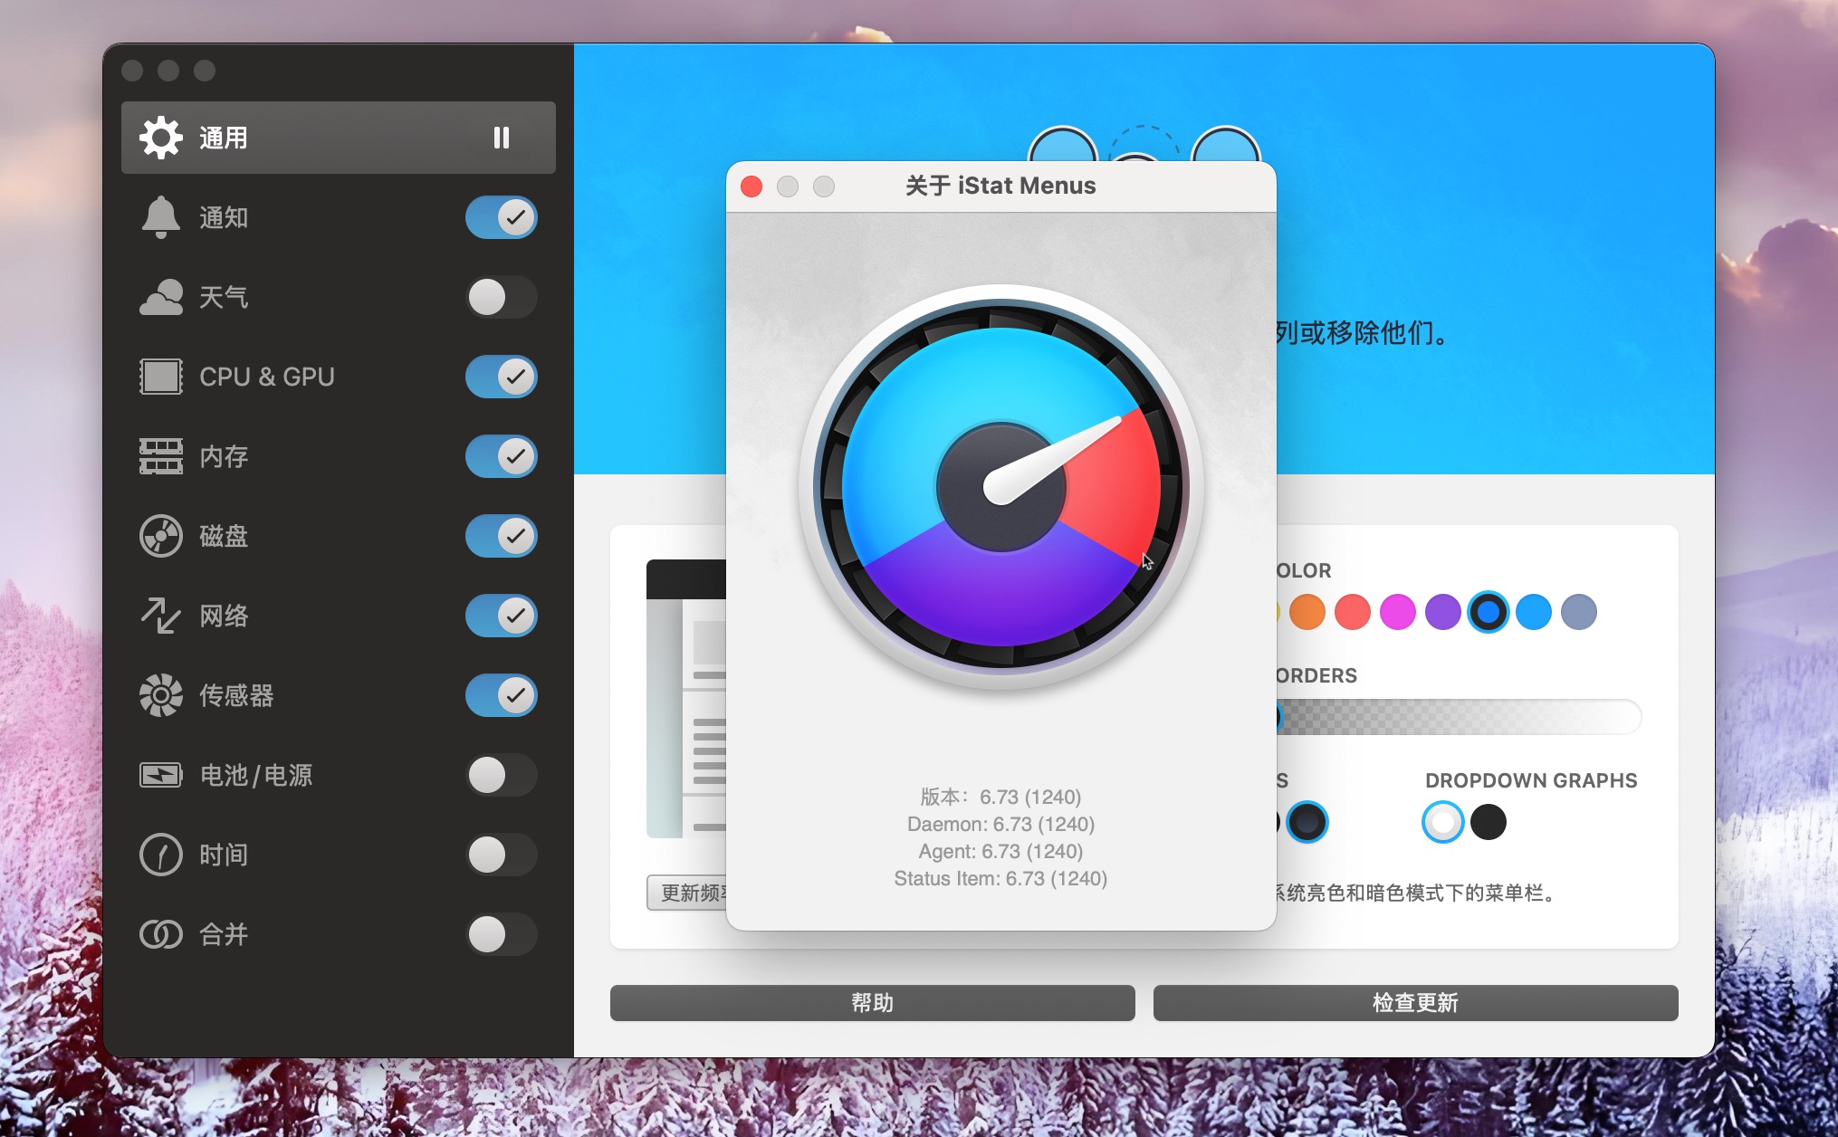This screenshot has width=1838, height=1137.
Task: Select the Notifications bell icon
Action: click(161, 217)
